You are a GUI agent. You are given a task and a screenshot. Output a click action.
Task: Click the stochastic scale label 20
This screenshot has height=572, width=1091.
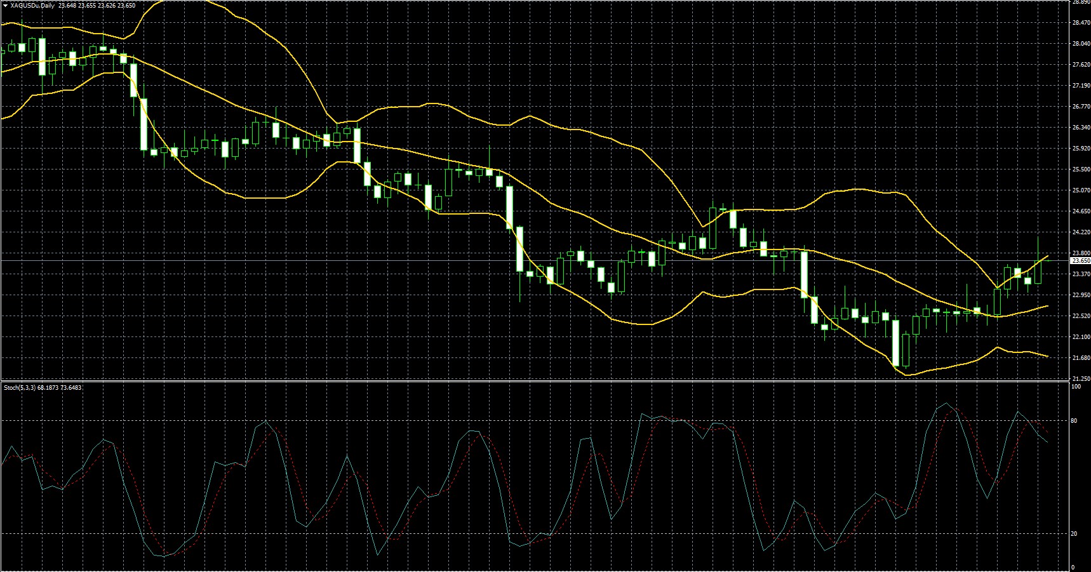tap(1074, 534)
